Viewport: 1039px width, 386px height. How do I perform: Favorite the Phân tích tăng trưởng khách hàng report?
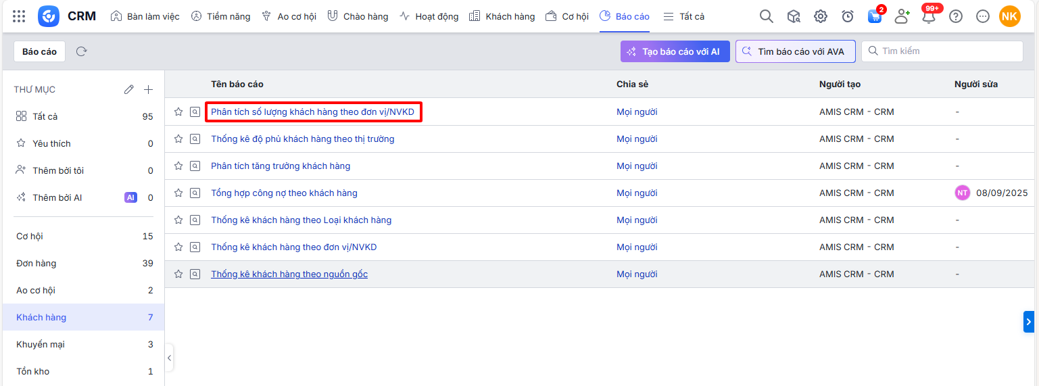point(178,166)
